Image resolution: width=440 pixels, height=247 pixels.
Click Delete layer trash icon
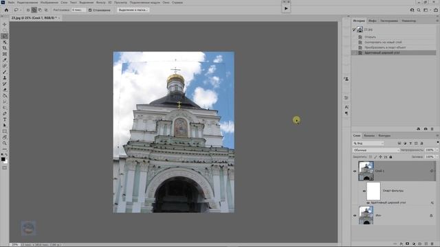[x=432, y=244]
